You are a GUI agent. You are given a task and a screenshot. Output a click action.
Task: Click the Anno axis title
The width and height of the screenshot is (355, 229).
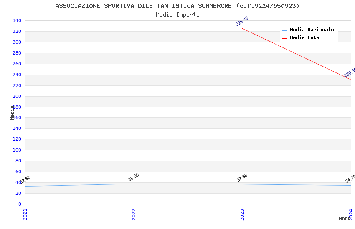345,218
